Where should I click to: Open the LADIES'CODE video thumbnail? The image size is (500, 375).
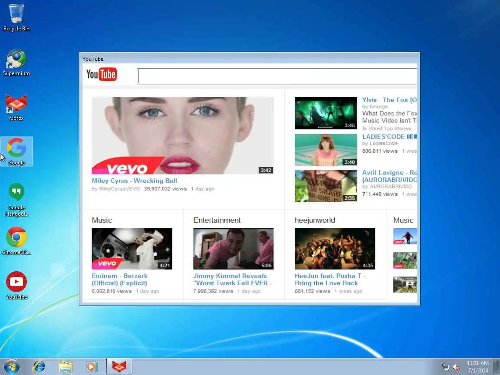point(326,150)
